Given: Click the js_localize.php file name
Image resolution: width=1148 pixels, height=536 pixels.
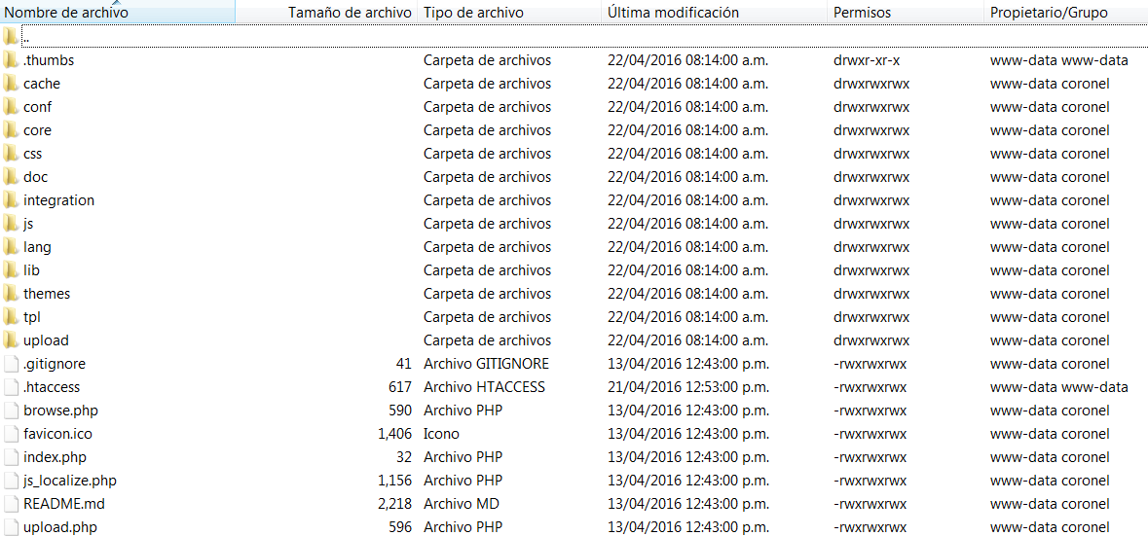Looking at the screenshot, I should (70, 481).
